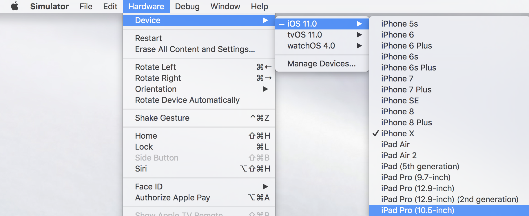Select iPhone X checked device
The image size is (529, 216).
(397, 133)
